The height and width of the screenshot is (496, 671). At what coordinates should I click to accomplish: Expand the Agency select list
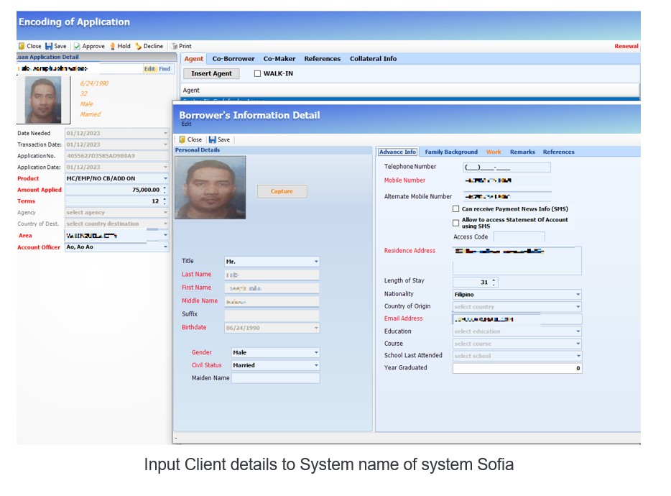pos(165,213)
